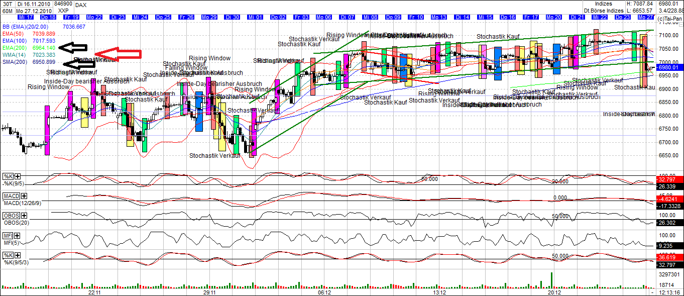Click the red EMA(50) legend entry
The image size is (684, 296).
pos(14,34)
